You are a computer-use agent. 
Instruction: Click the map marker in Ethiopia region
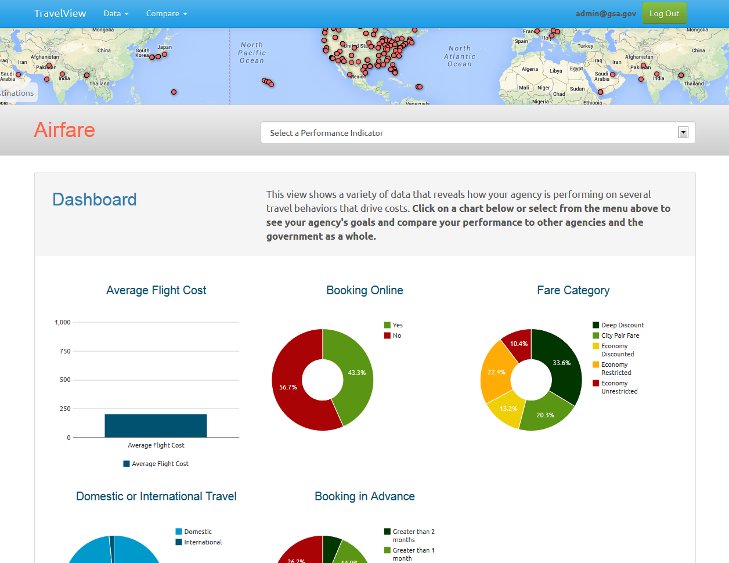pyautogui.click(x=601, y=92)
